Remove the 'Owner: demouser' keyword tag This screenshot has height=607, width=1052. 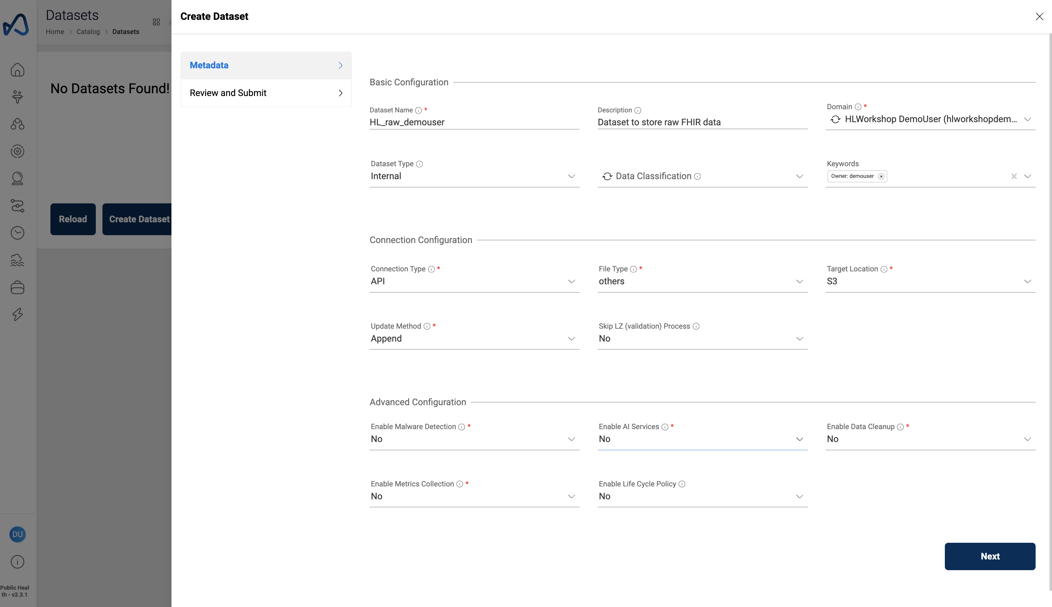(x=881, y=176)
